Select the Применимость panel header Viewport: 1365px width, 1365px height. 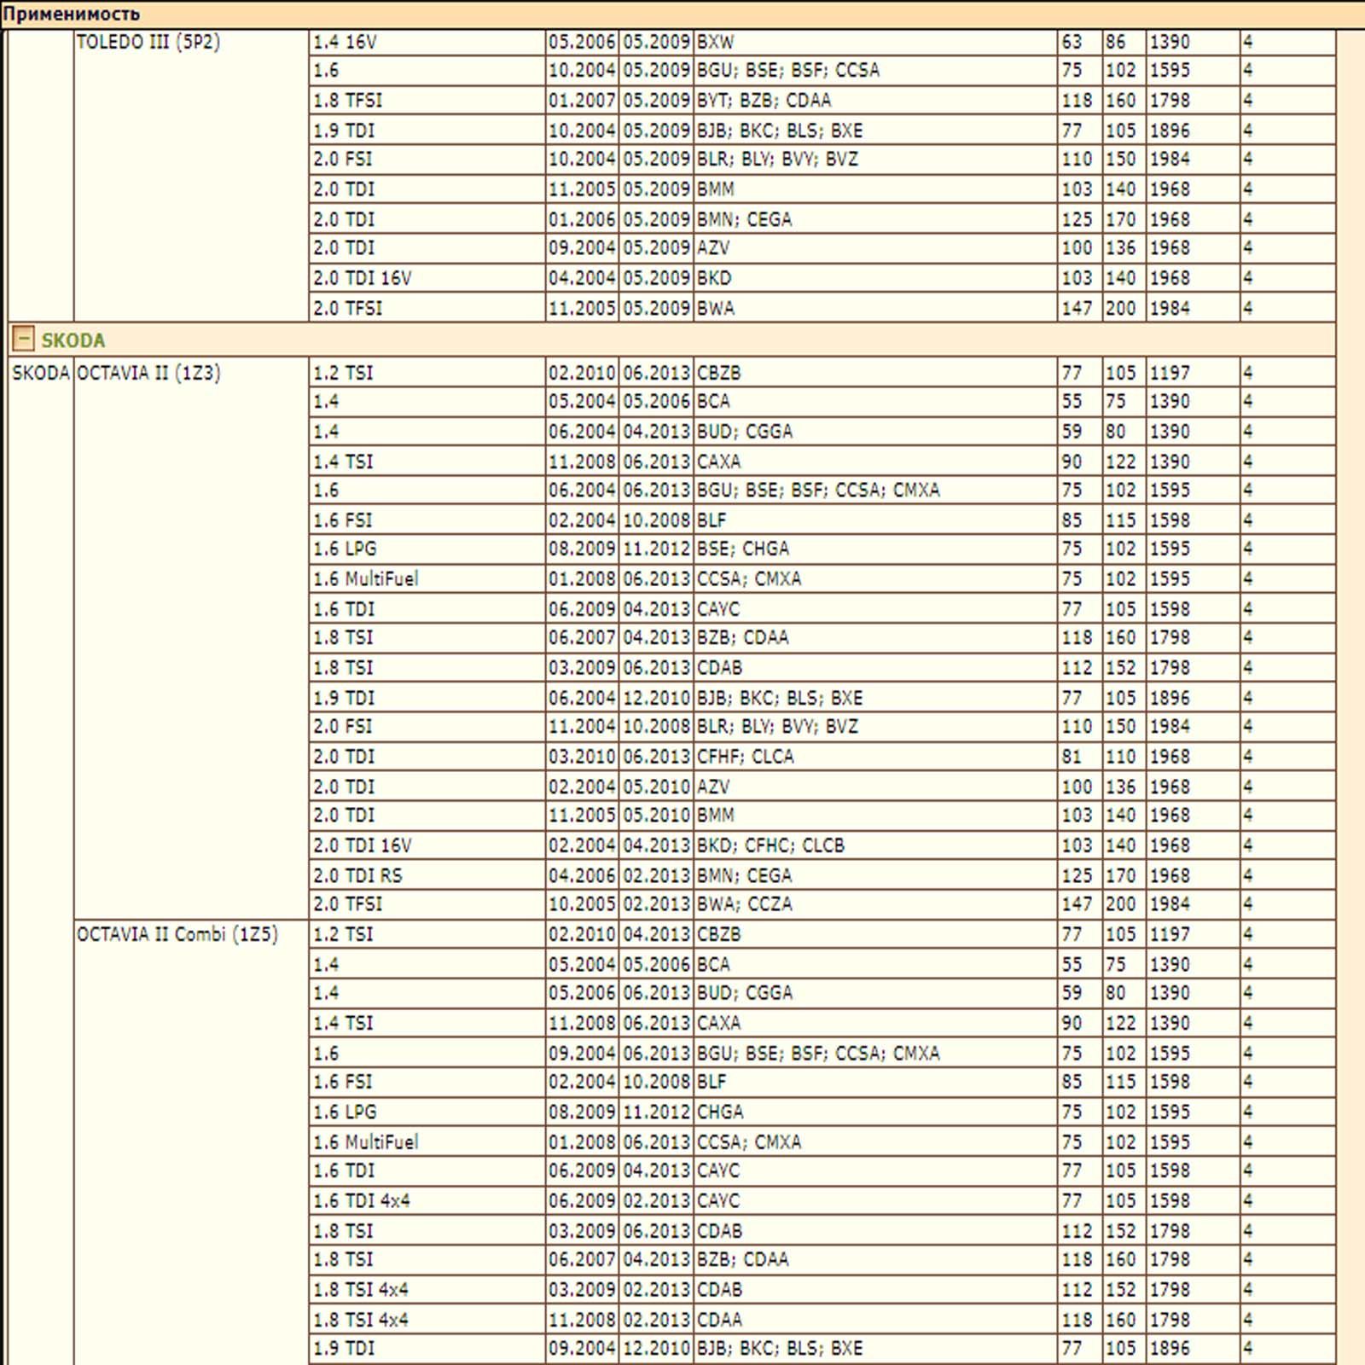(x=682, y=14)
